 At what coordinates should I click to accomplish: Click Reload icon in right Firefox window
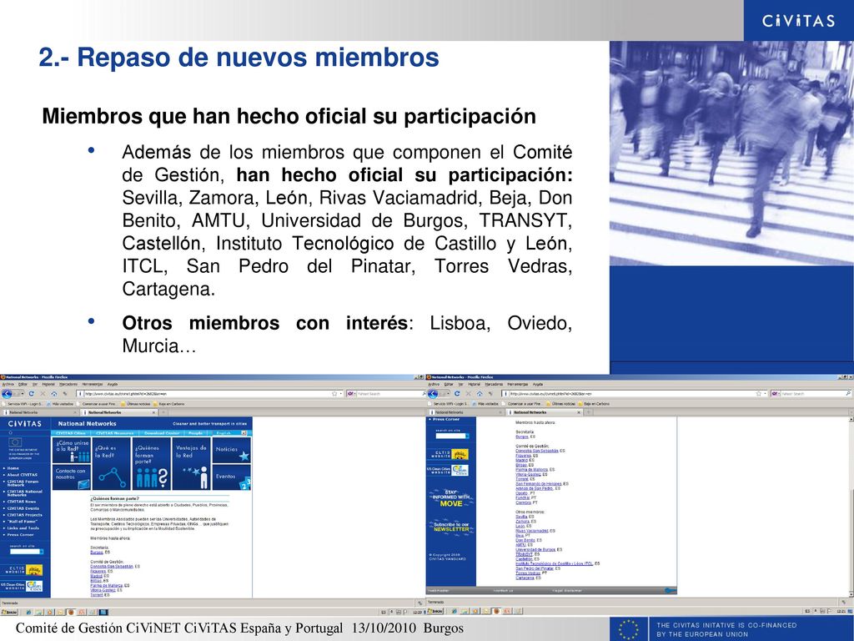[457, 394]
